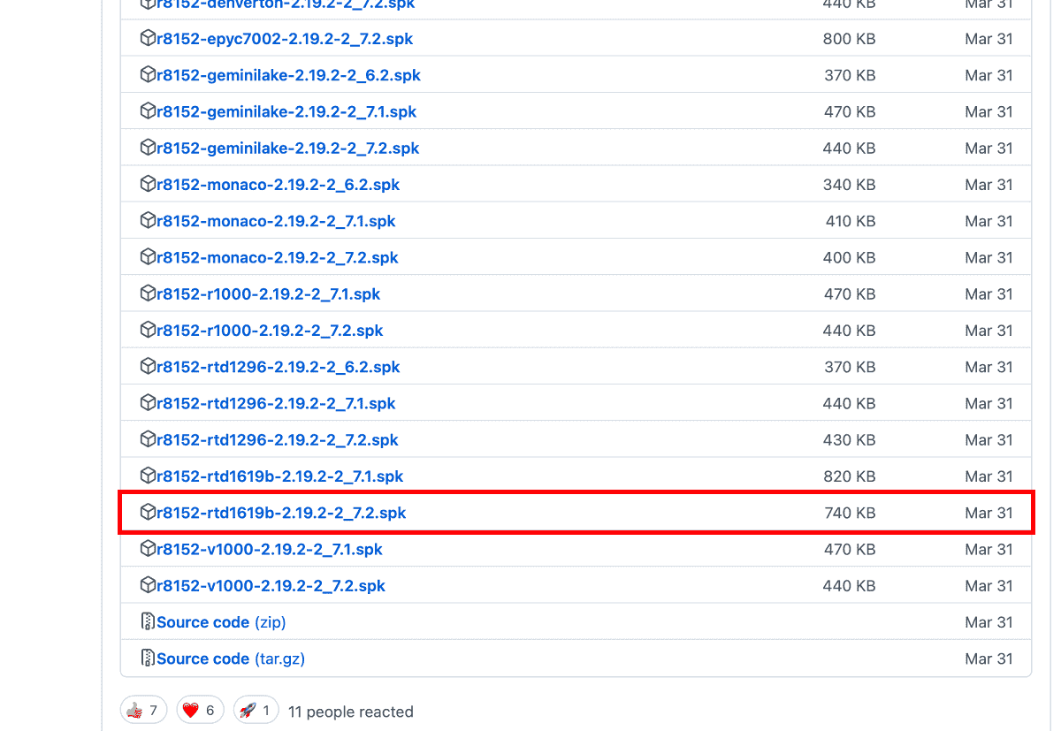Click the package icon beside r8152-epyc7002-2.19.2-2_7.2.spk
This screenshot has height=731, width=1061.
148,39
